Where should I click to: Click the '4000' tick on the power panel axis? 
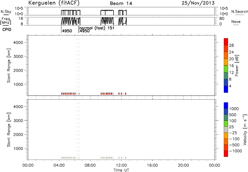pos(18,43)
